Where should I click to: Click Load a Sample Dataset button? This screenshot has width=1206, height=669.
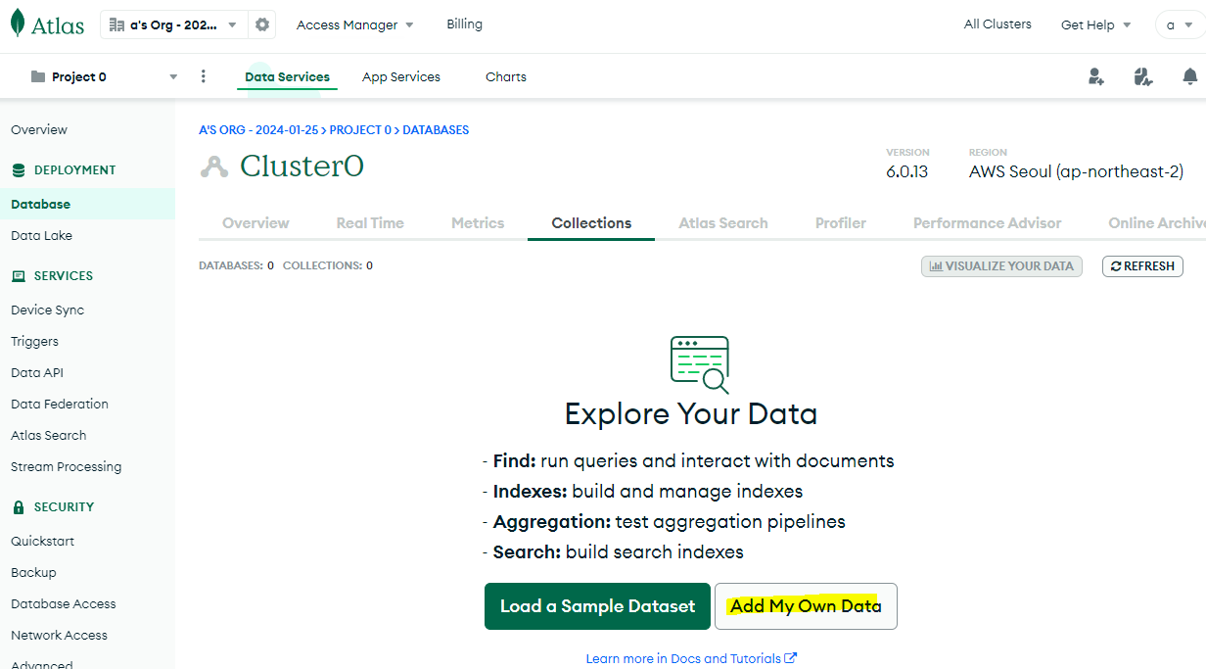pyautogui.click(x=597, y=606)
